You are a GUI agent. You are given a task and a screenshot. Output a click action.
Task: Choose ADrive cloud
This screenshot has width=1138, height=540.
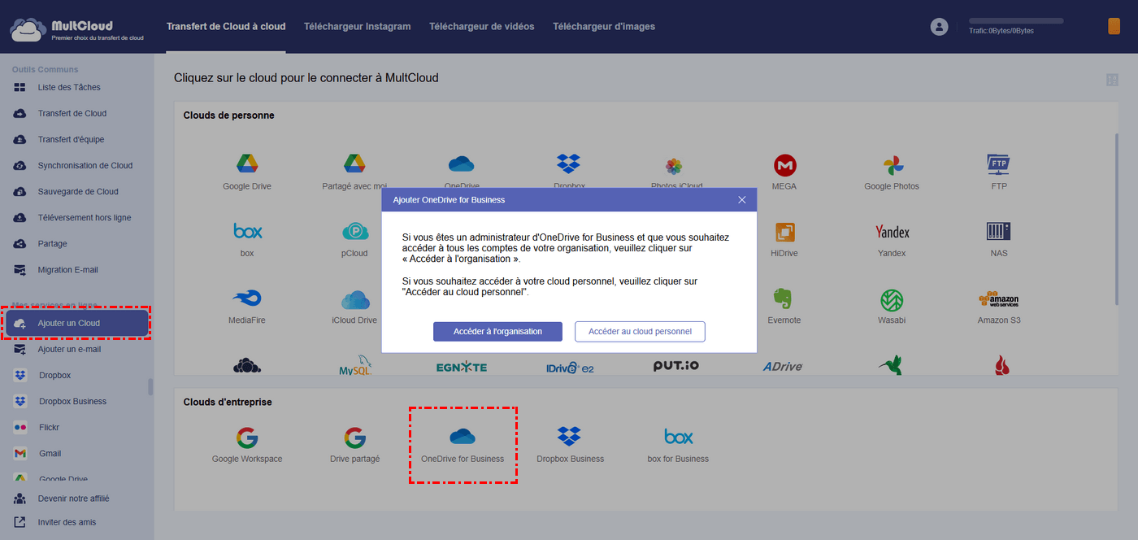[x=783, y=367]
